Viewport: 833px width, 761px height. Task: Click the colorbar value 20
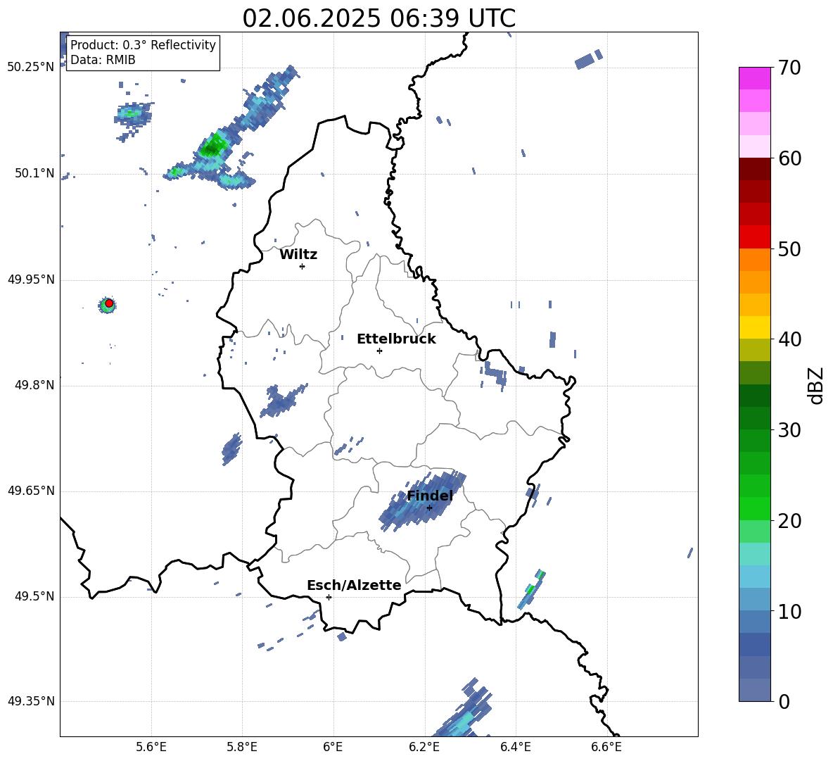[789, 521]
